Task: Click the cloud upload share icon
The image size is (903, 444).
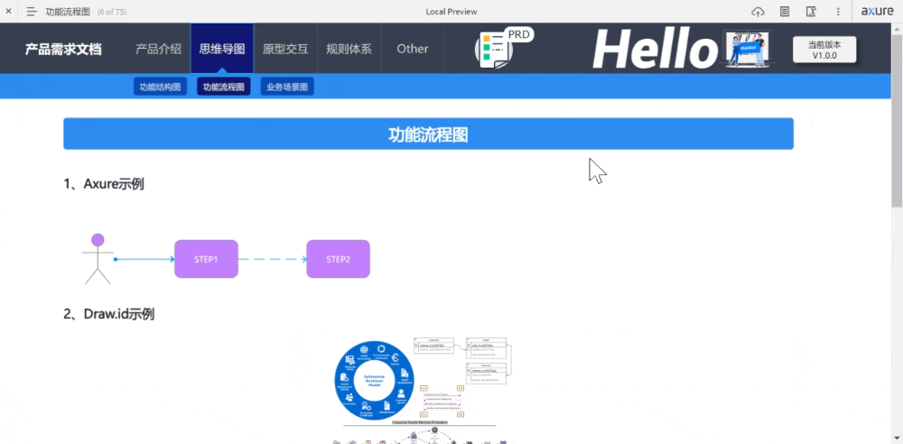Action: [x=758, y=12]
